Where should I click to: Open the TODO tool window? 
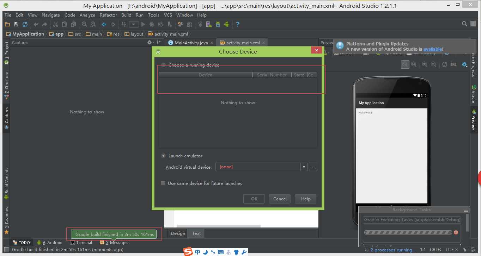point(22,243)
